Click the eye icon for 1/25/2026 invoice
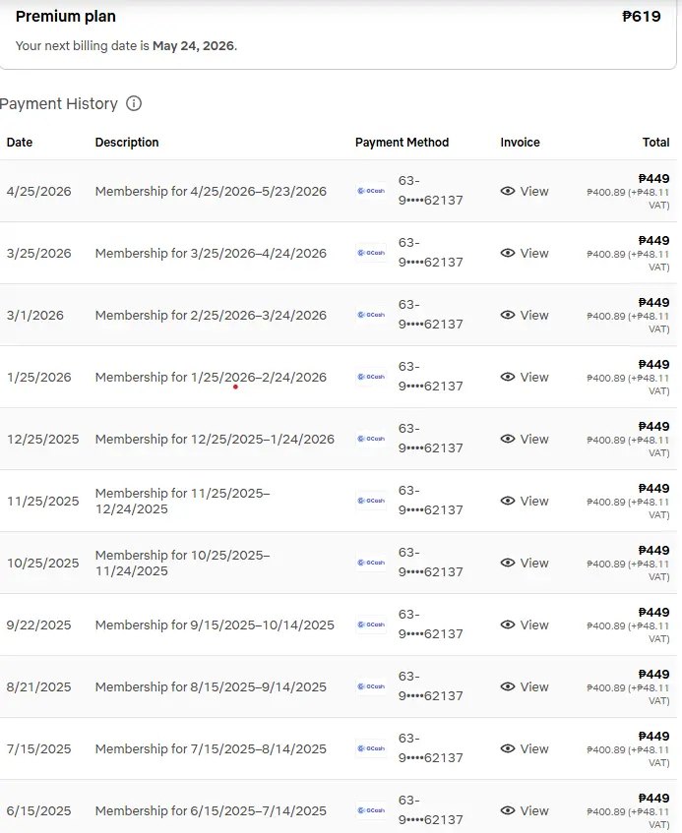The width and height of the screenshot is (682, 833). coord(508,377)
